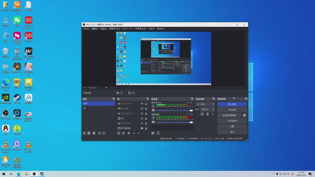Move the source down in the Sources panel
The image size is (315, 177).
(x=139, y=133)
